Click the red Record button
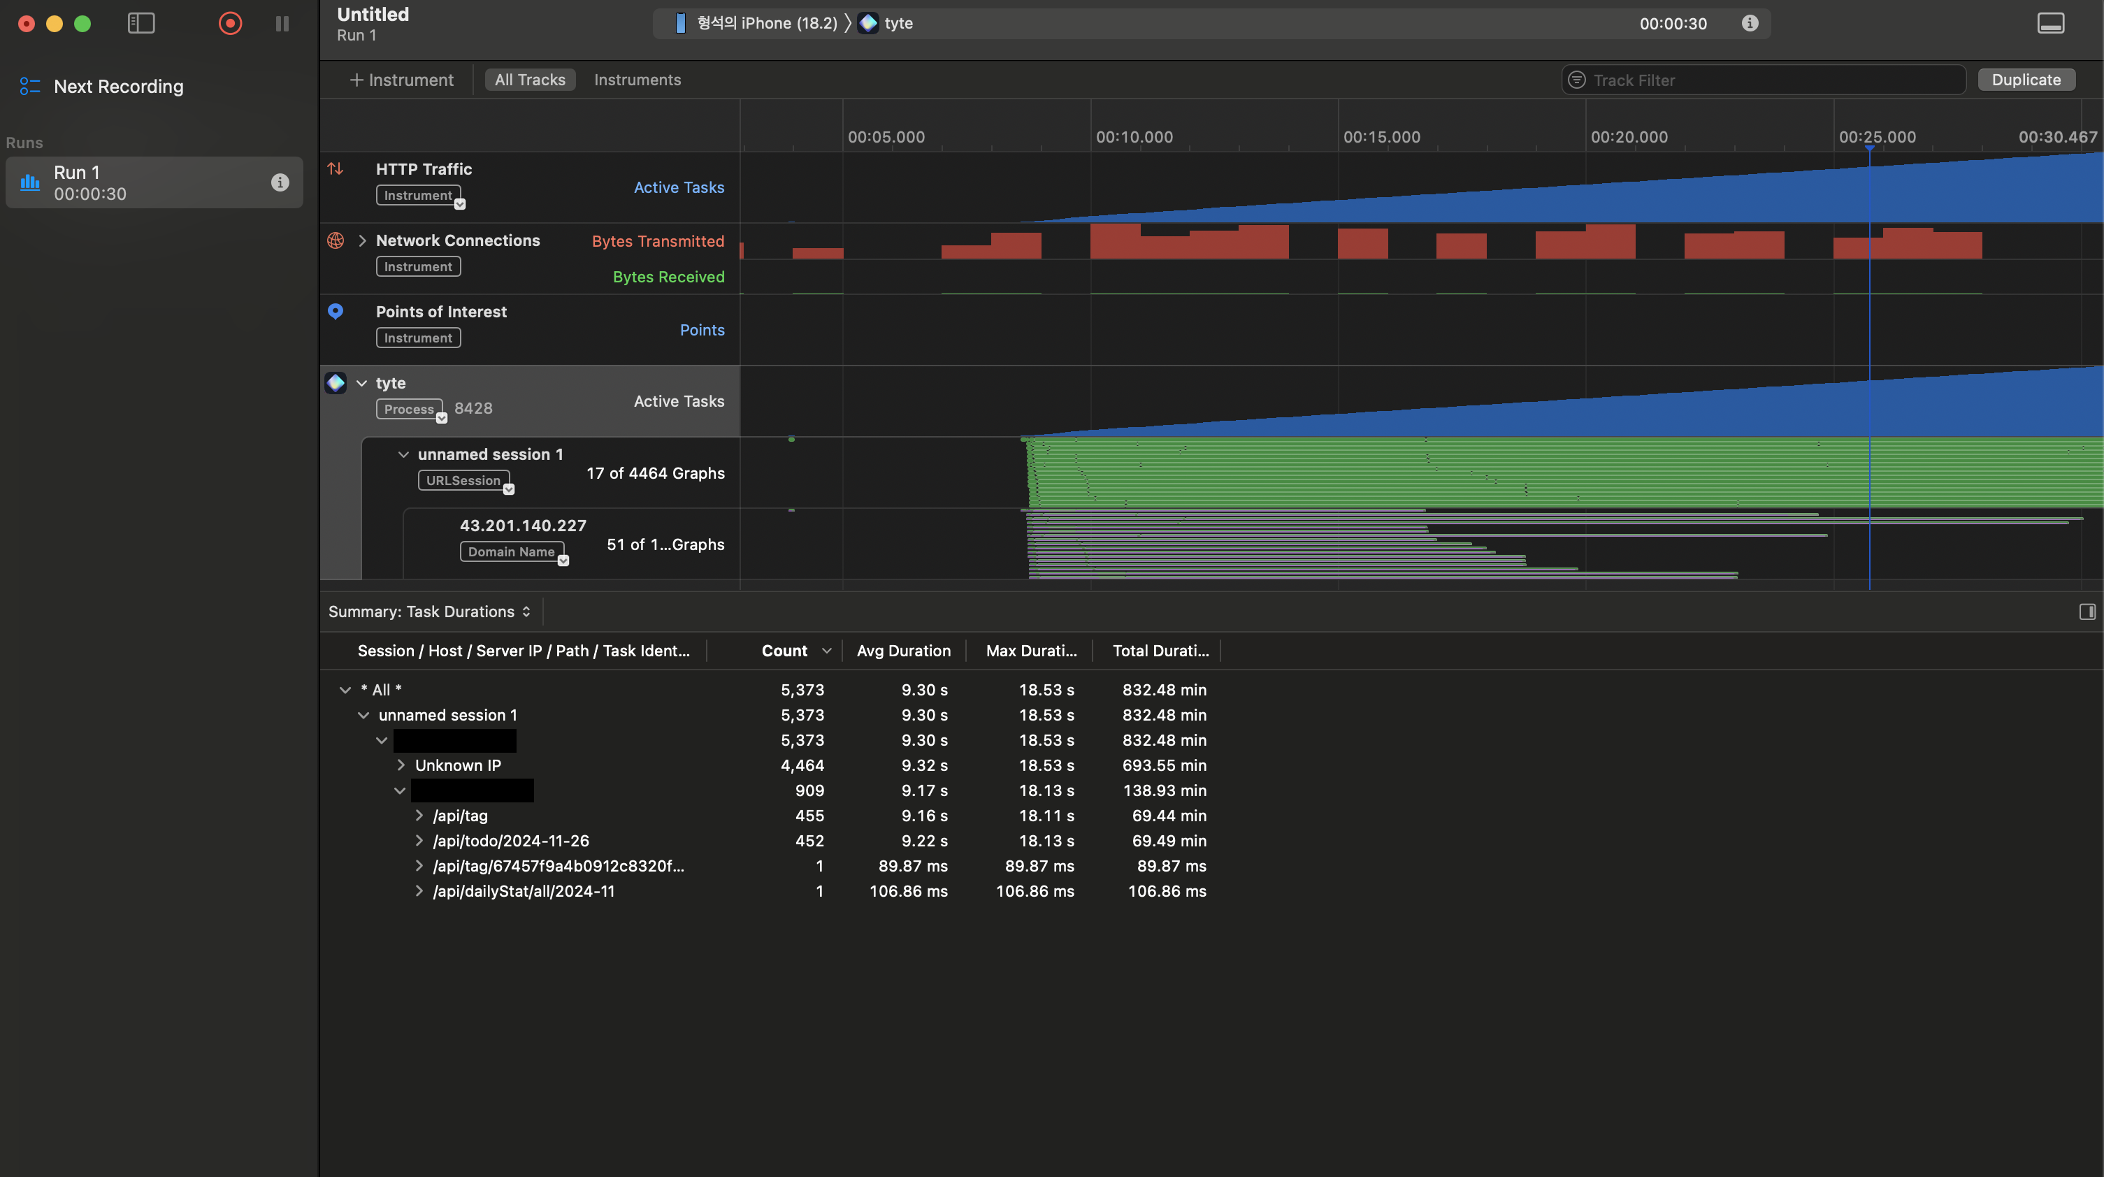The width and height of the screenshot is (2104, 1177). (231, 24)
